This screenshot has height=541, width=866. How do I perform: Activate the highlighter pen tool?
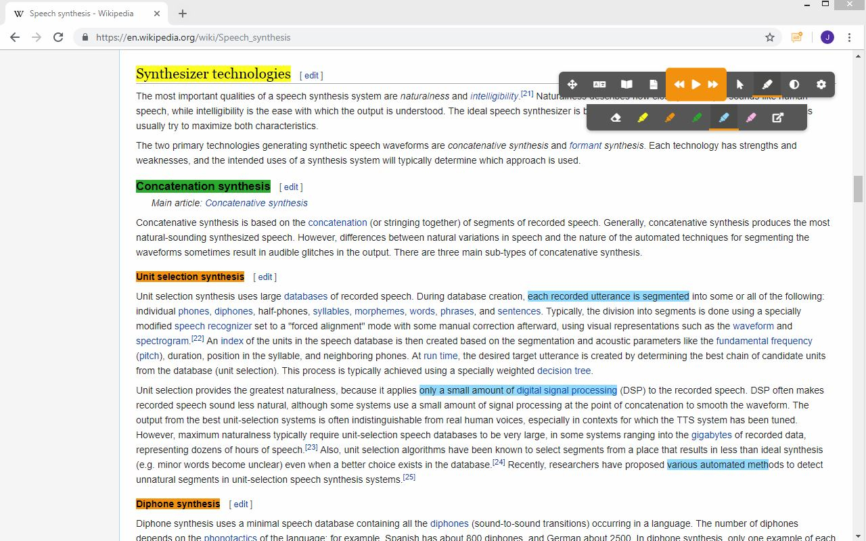(x=767, y=84)
